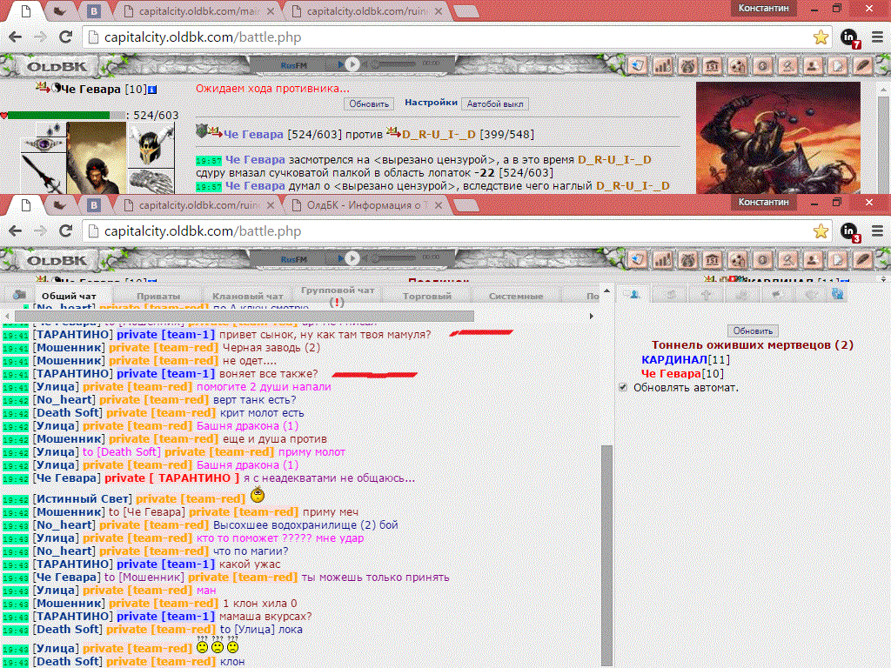Switch to the 'Общий чат' tab
The height and width of the screenshot is (668, 891).
point(69,296)
